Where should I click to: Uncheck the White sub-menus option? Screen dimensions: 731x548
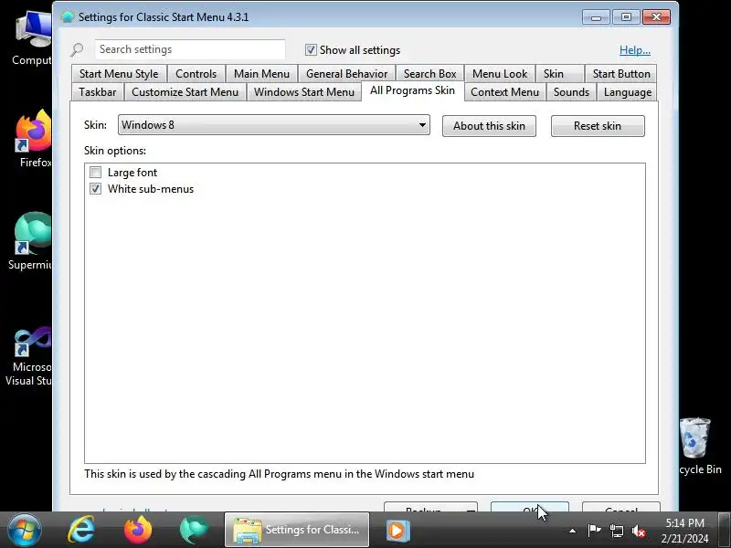(x=96, y=189)
